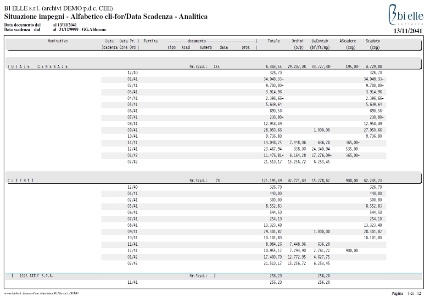Image resolution: width=430 pixels, height=304 pixels.
Task: Click the 'Nominativo' column header
Action: click(x=57, y=41)
